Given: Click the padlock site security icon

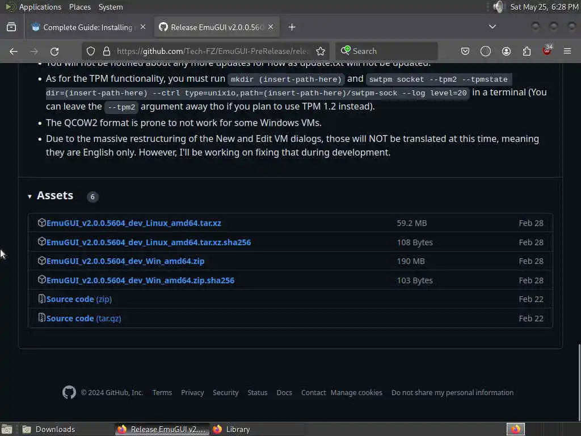Looking at the screenshot, I should (x=107, y=51).
